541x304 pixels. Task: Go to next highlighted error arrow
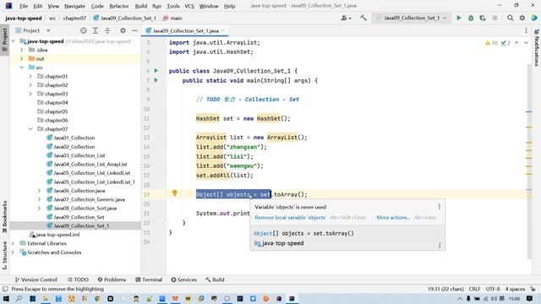526,43
